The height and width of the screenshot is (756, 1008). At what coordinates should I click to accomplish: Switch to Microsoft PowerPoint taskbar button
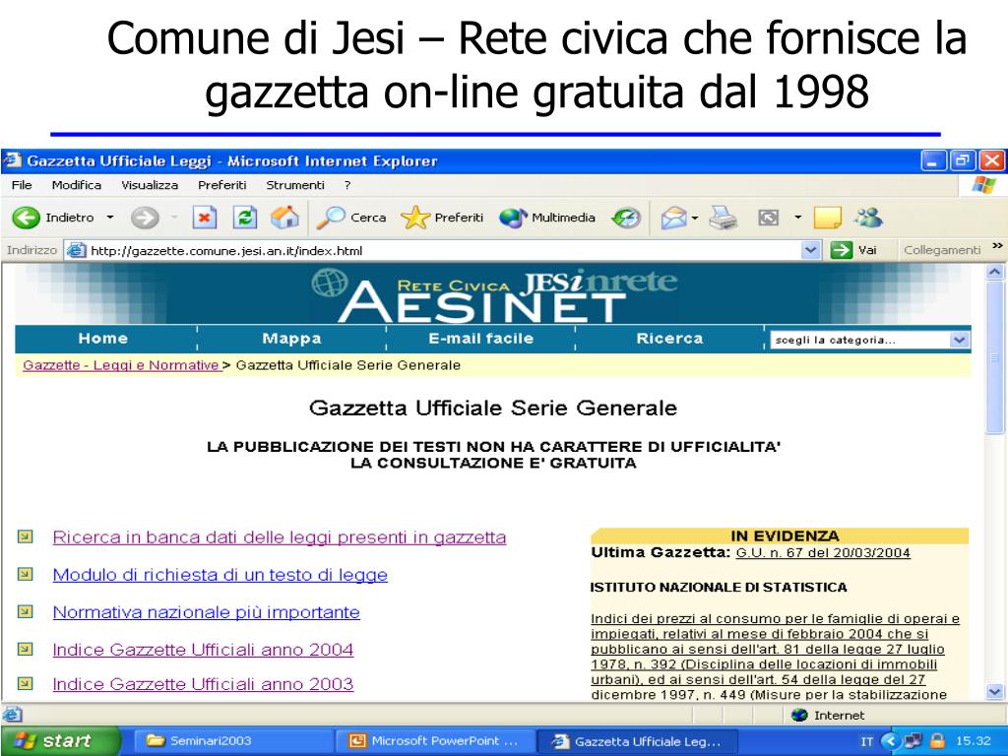[435, 740]
